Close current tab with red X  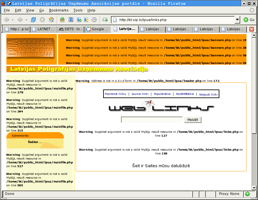click(x=252, y=29)
